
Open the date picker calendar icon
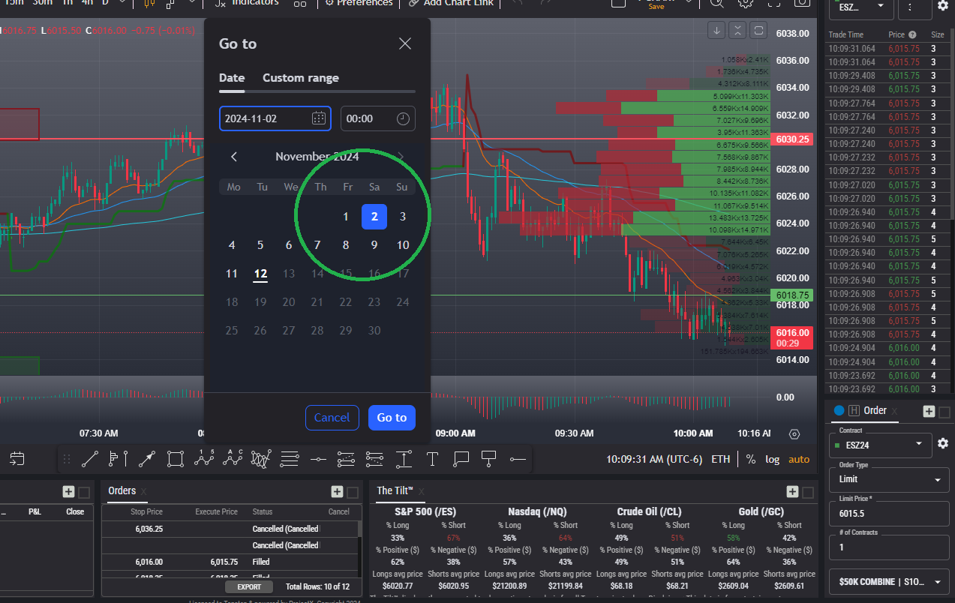click(x=318, y=118)
